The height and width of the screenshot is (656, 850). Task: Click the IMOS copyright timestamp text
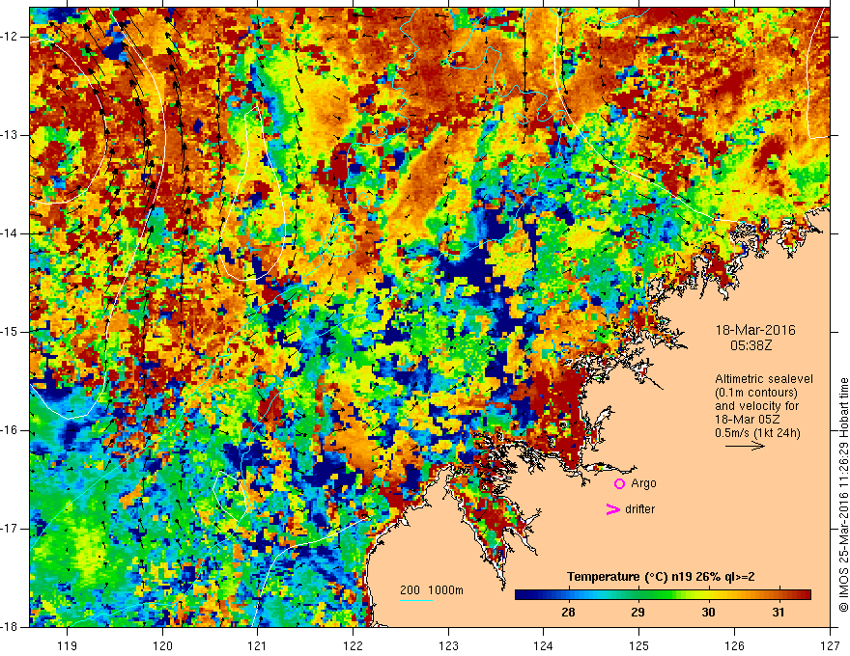point(843,495)
